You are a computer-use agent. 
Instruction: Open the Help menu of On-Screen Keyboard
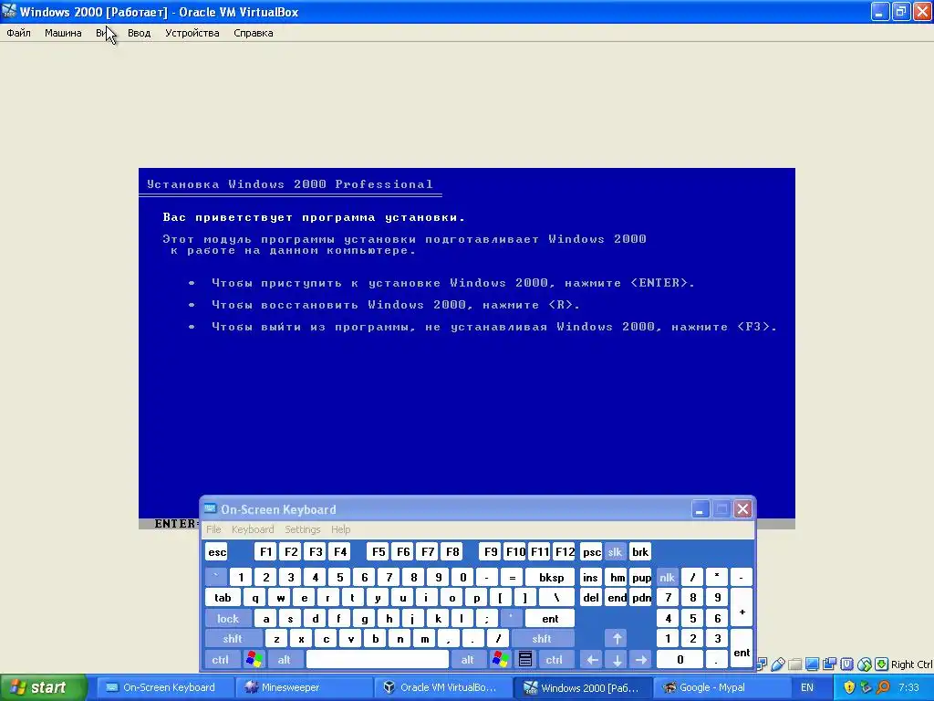click(x=341, y=529)
